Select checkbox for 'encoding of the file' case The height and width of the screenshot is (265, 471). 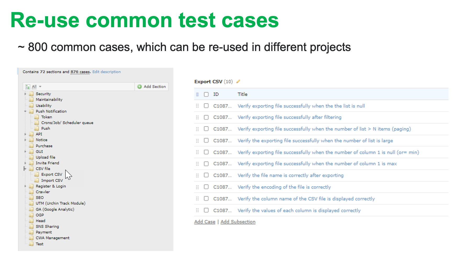click(206, 187)
